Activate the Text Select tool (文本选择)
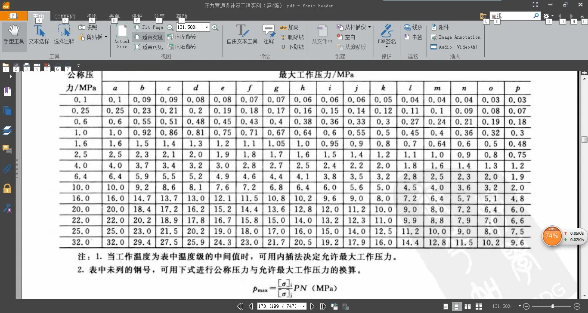The height and width of the screenshot is (313, 588). [39, 35]
